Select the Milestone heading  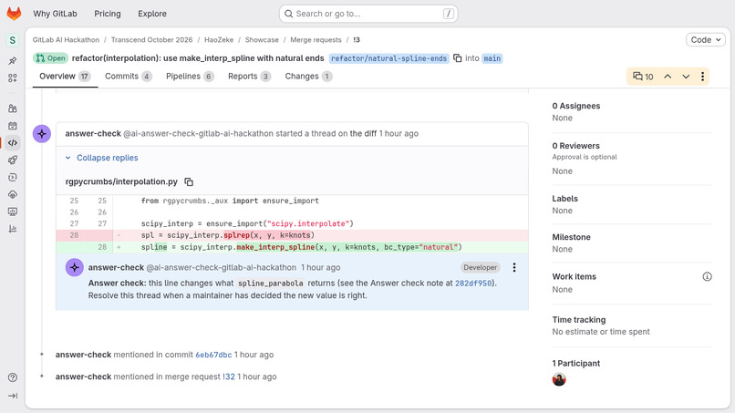tap(571, 237)
